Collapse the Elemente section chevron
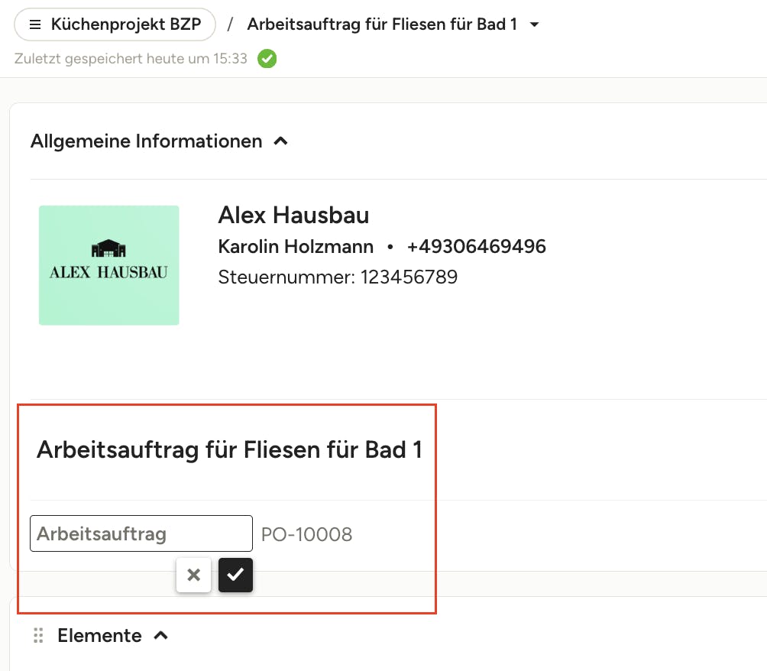Screen dimensions: 767x671 tap(160, 636)
